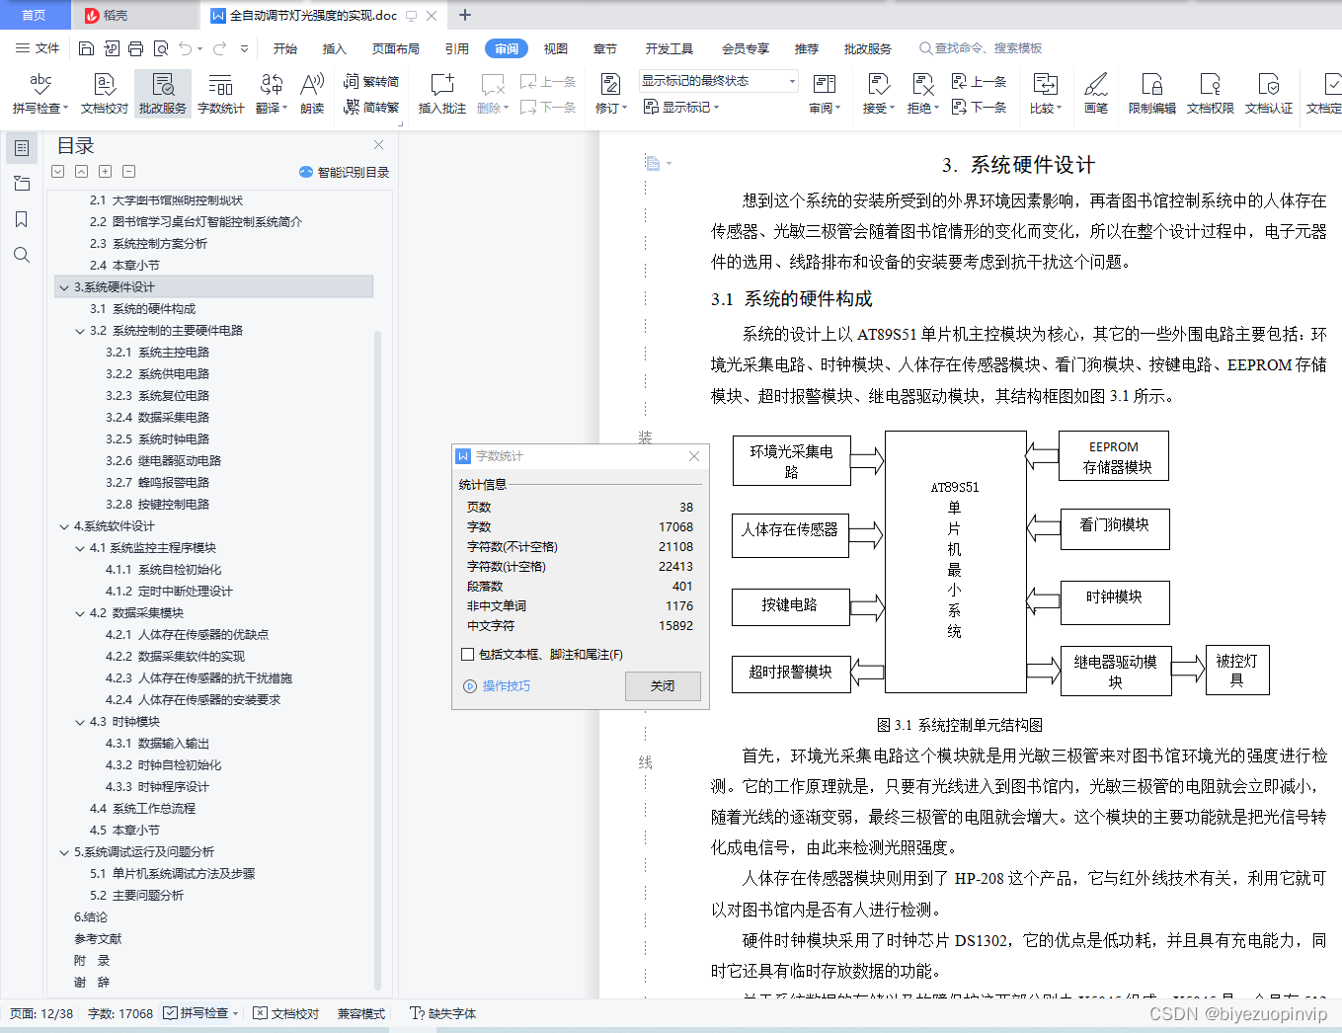Enable 包括文本框、脚注和尾注 checkbox
The image size is (1342, 1033).
(x=468, y=654)
